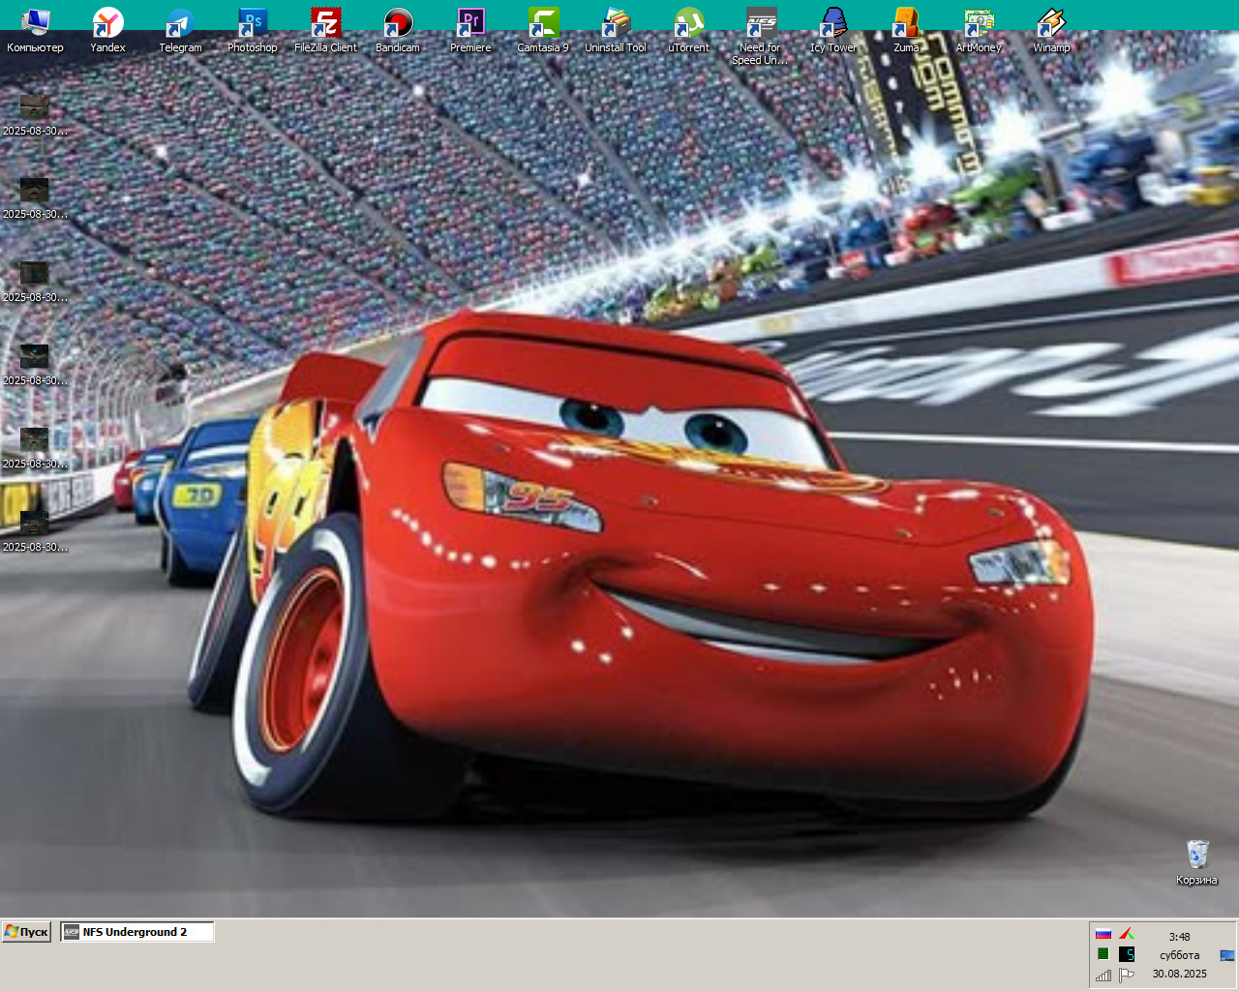Click the Photoshop shortcut icon
Viewport: 1239px width, 991px height.
(253, 30)
